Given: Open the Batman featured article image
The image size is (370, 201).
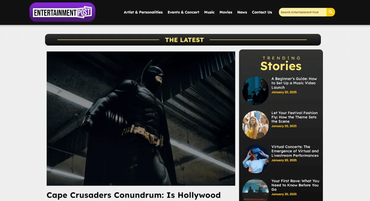Looking at the screenshot, I should (141, 119).
